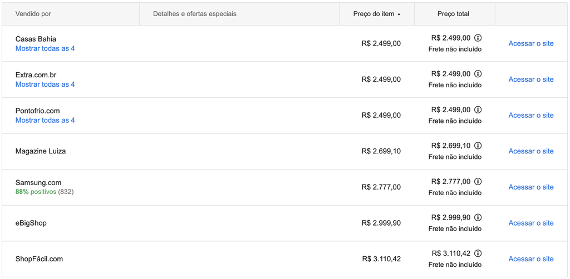Screen dimensions: 570x279
Task: Open info icon beside Pontofrio.com total price
Action: coord(478,109)
